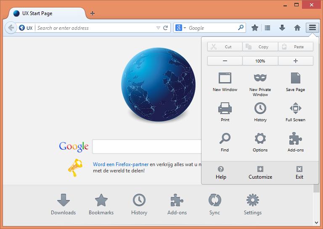Click the bookmark star toolbar icon
The height and width of the screenshot is (229, 323).
pyautogui.click(x=255, y=28)
